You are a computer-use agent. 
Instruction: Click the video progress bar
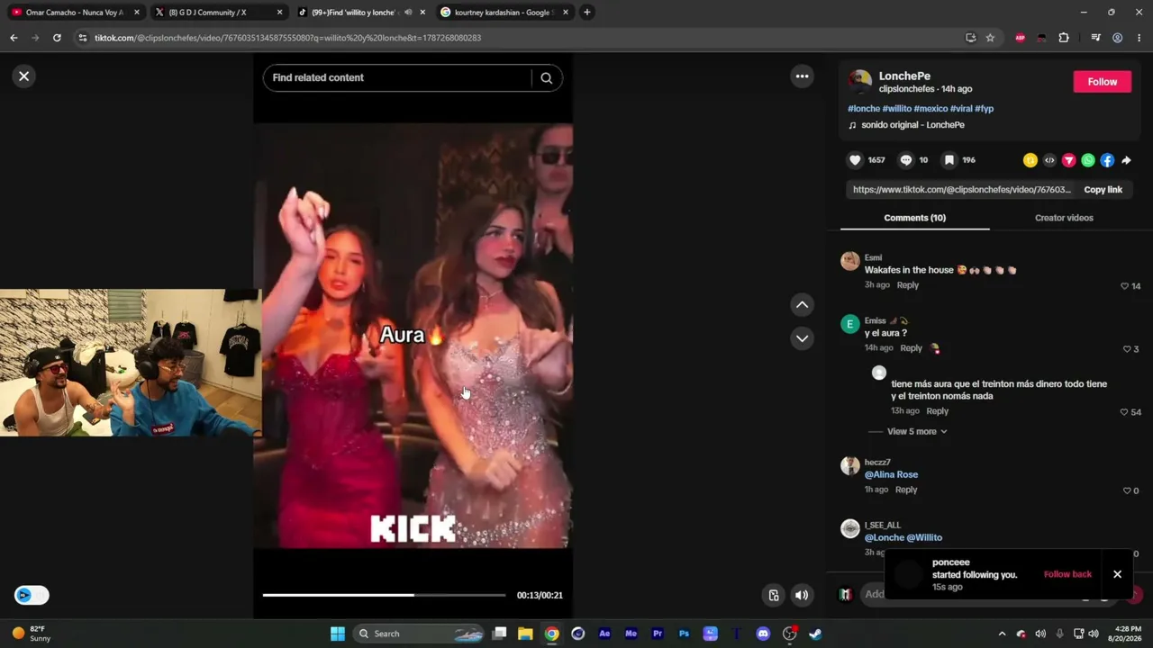(384, 595)
